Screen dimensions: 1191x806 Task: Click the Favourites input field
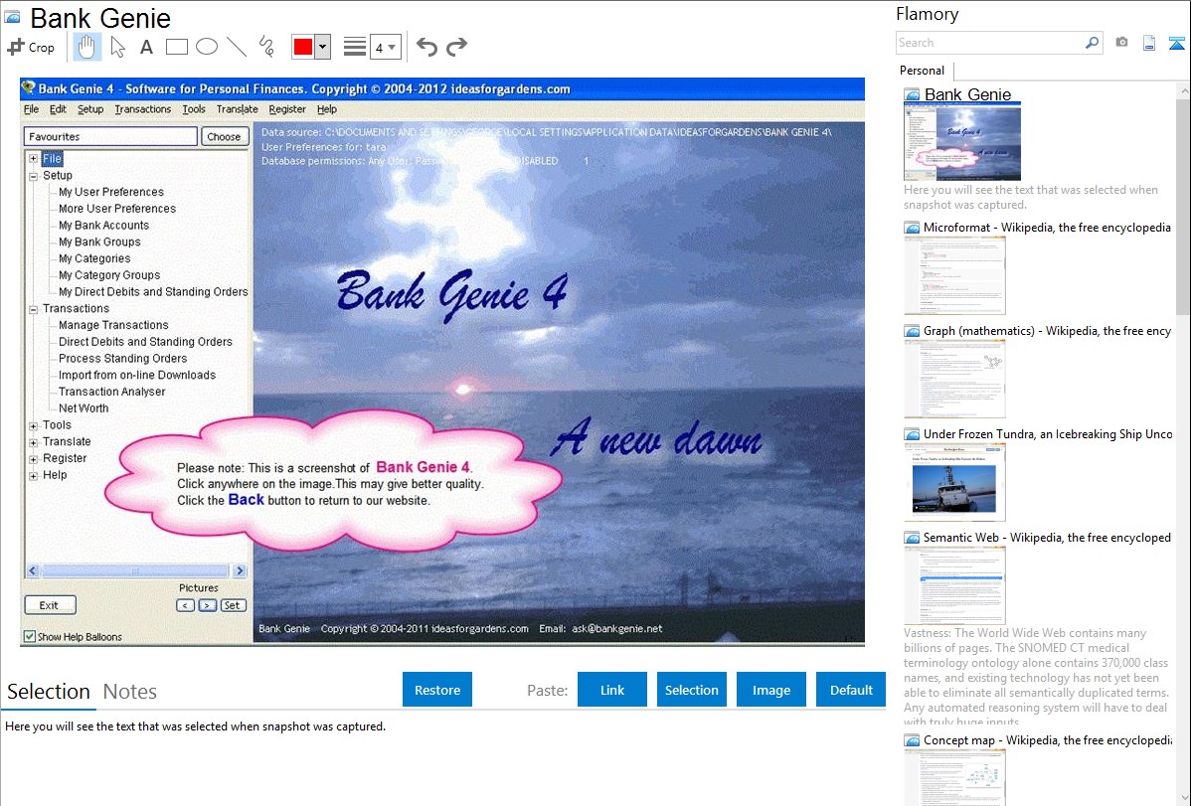[111, 137]
